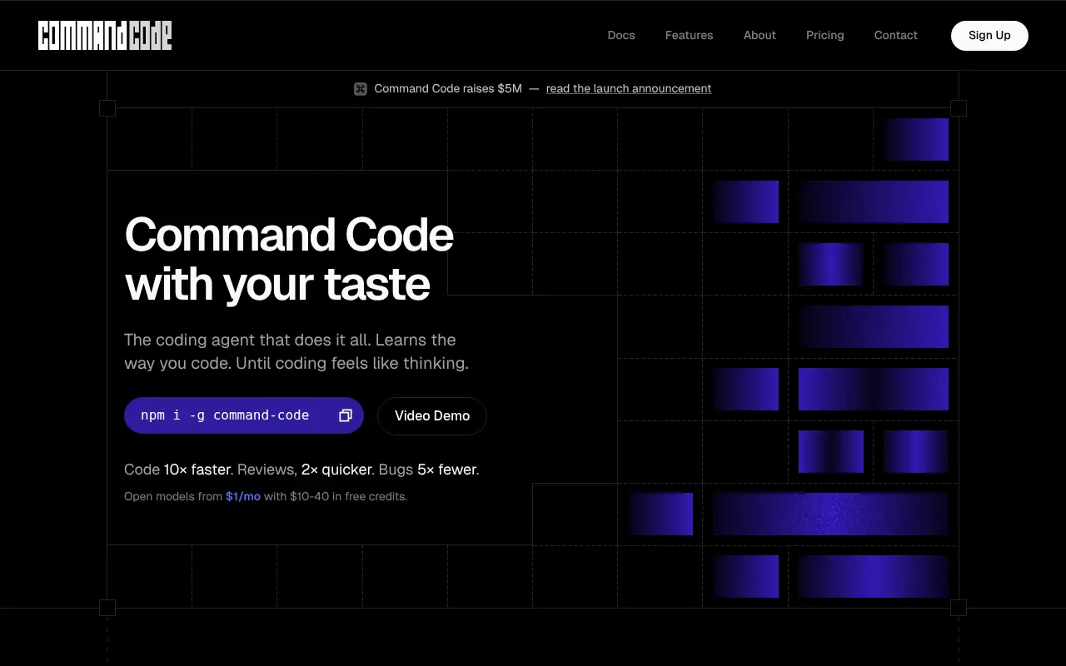Click the command key icon in announcement banner
The width and height of the screenshot is (1066, 666).
tap(361, 89)
